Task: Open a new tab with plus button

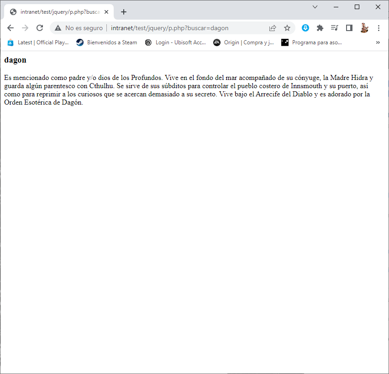Action: [124, 12]
